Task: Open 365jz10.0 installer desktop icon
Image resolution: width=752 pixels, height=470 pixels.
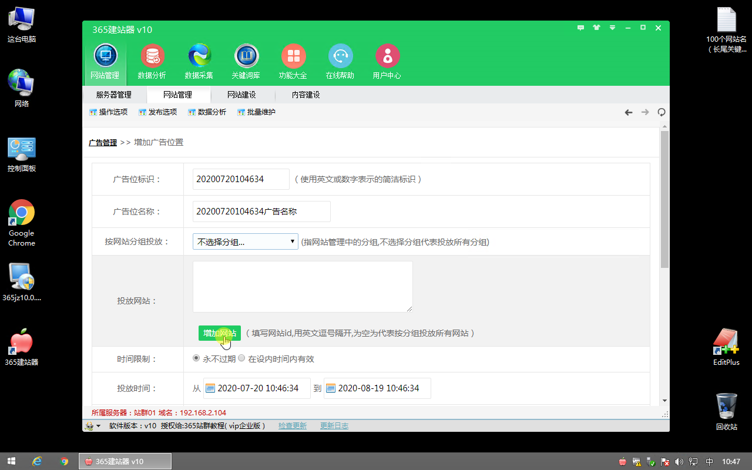Action: (x=22, y=282)
